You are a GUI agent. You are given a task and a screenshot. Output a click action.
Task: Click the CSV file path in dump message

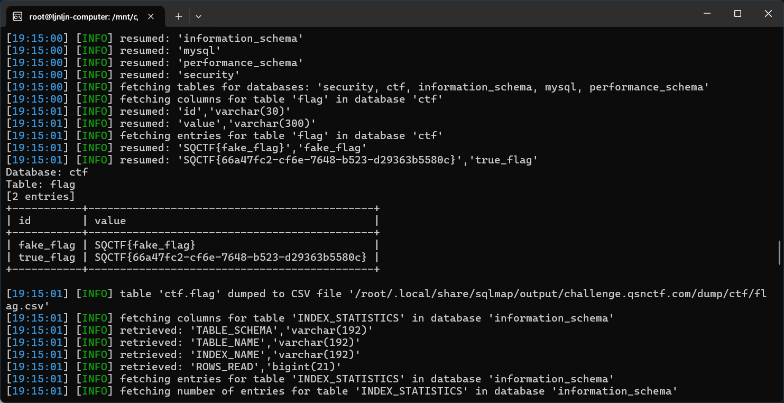(555, 294)
